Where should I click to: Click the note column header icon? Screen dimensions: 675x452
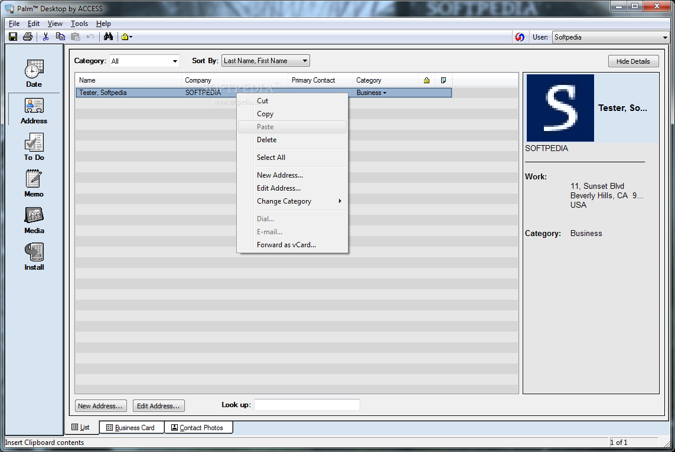444,80
